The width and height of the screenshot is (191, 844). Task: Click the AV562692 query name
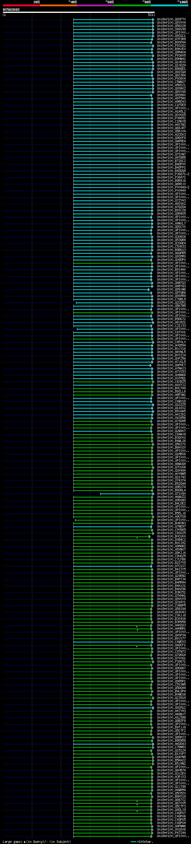[11, 10]
